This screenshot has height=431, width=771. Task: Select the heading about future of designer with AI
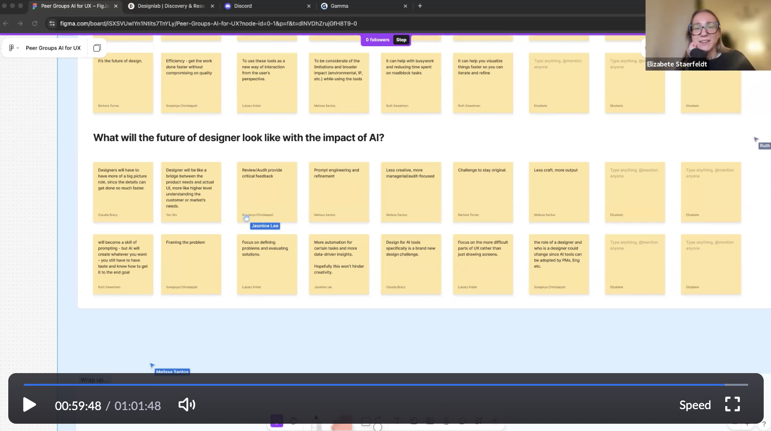click(239, 138)
